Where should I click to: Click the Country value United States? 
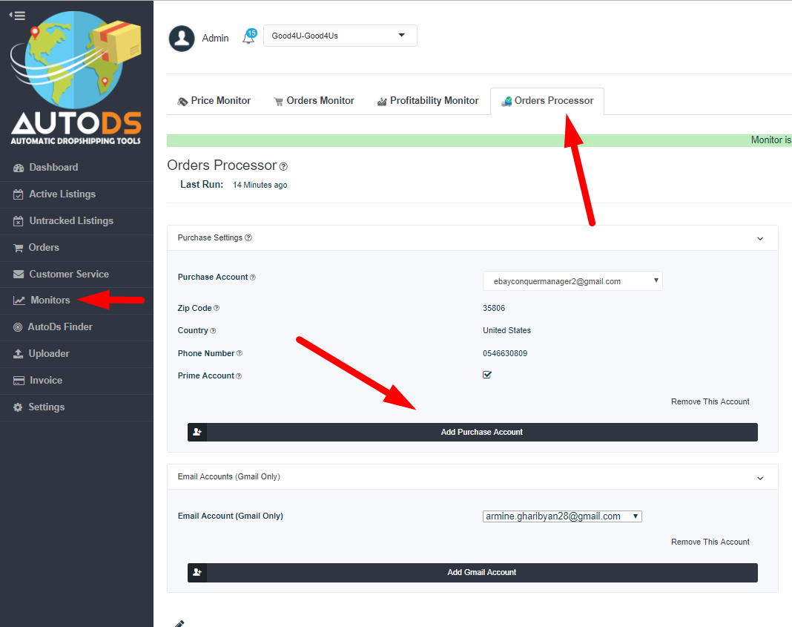tap(506, 330)
